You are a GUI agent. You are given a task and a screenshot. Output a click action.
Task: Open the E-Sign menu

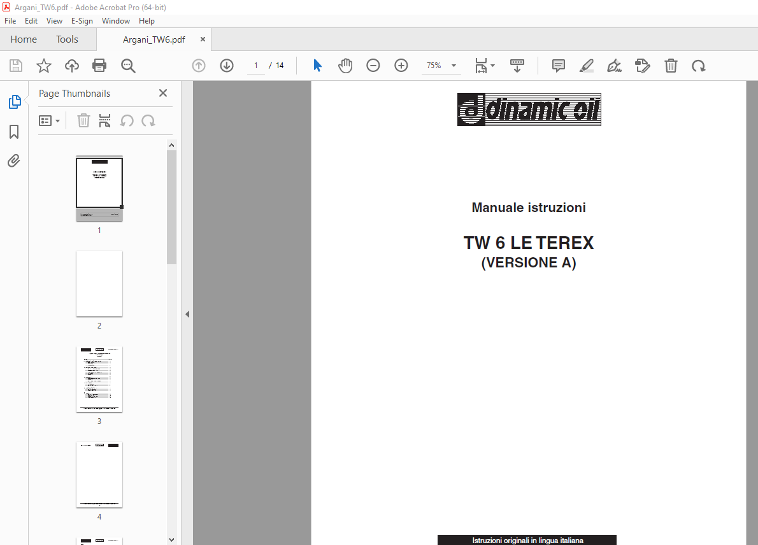82,21
